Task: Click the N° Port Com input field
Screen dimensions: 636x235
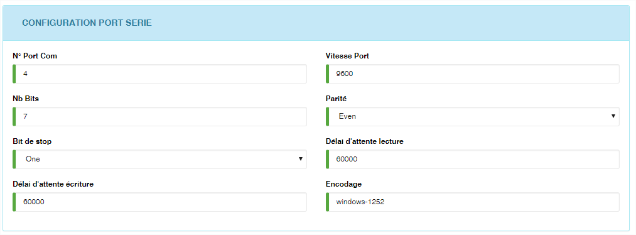Action: [x=160, y=74]
